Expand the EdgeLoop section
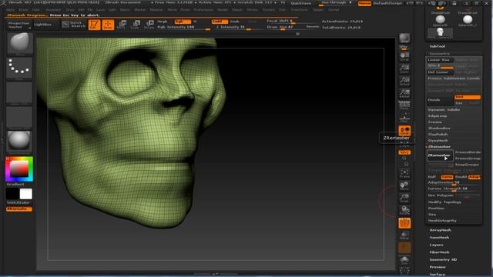493x277 pixels. (x=438, y=116)
